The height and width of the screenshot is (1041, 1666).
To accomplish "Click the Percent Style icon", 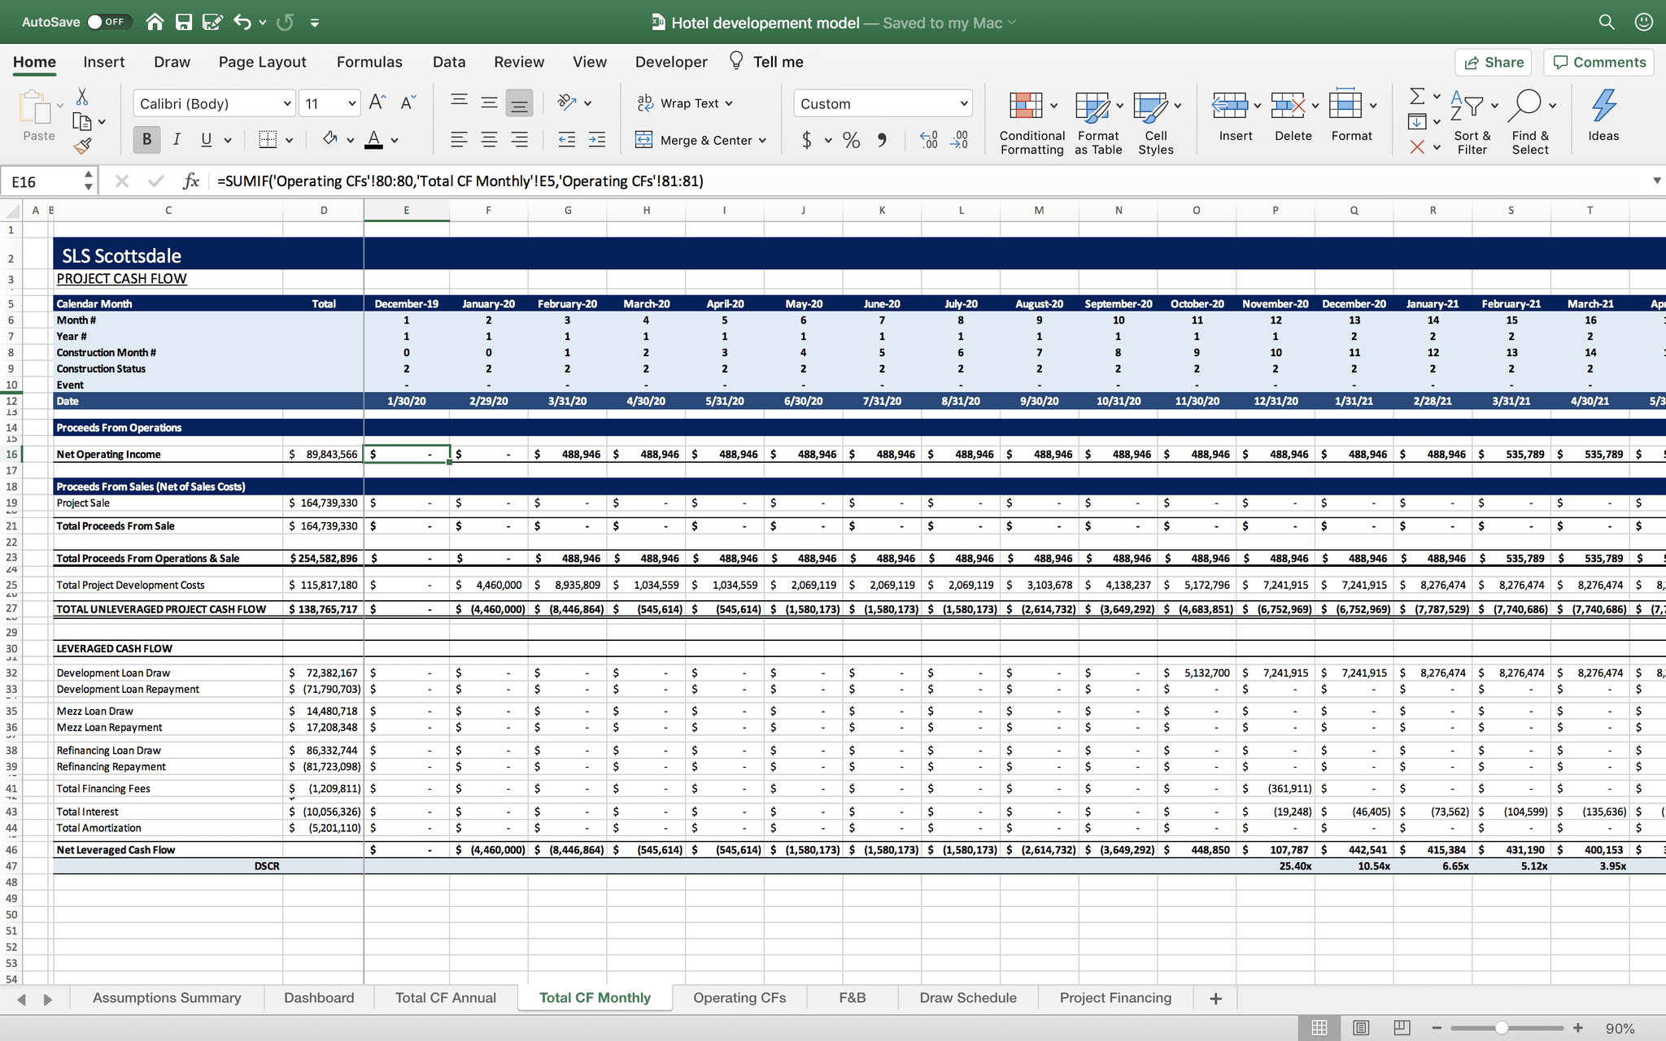I will pyautogui.click(x=852, y=141).
